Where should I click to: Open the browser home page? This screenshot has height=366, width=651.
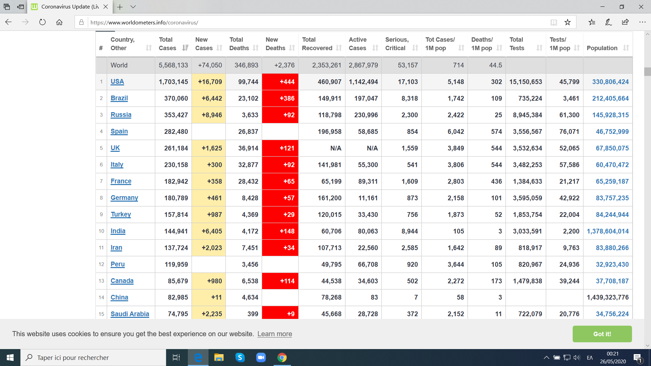coord(59,22)
